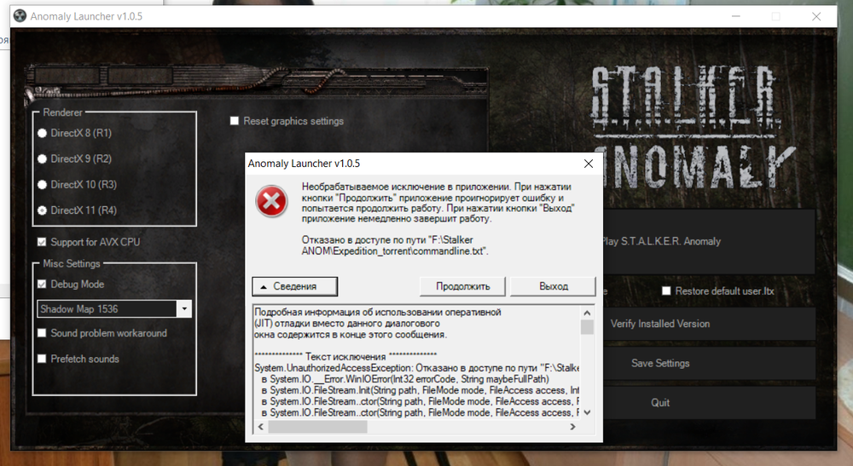Collapse details with Сведения button

coord(295,286)
